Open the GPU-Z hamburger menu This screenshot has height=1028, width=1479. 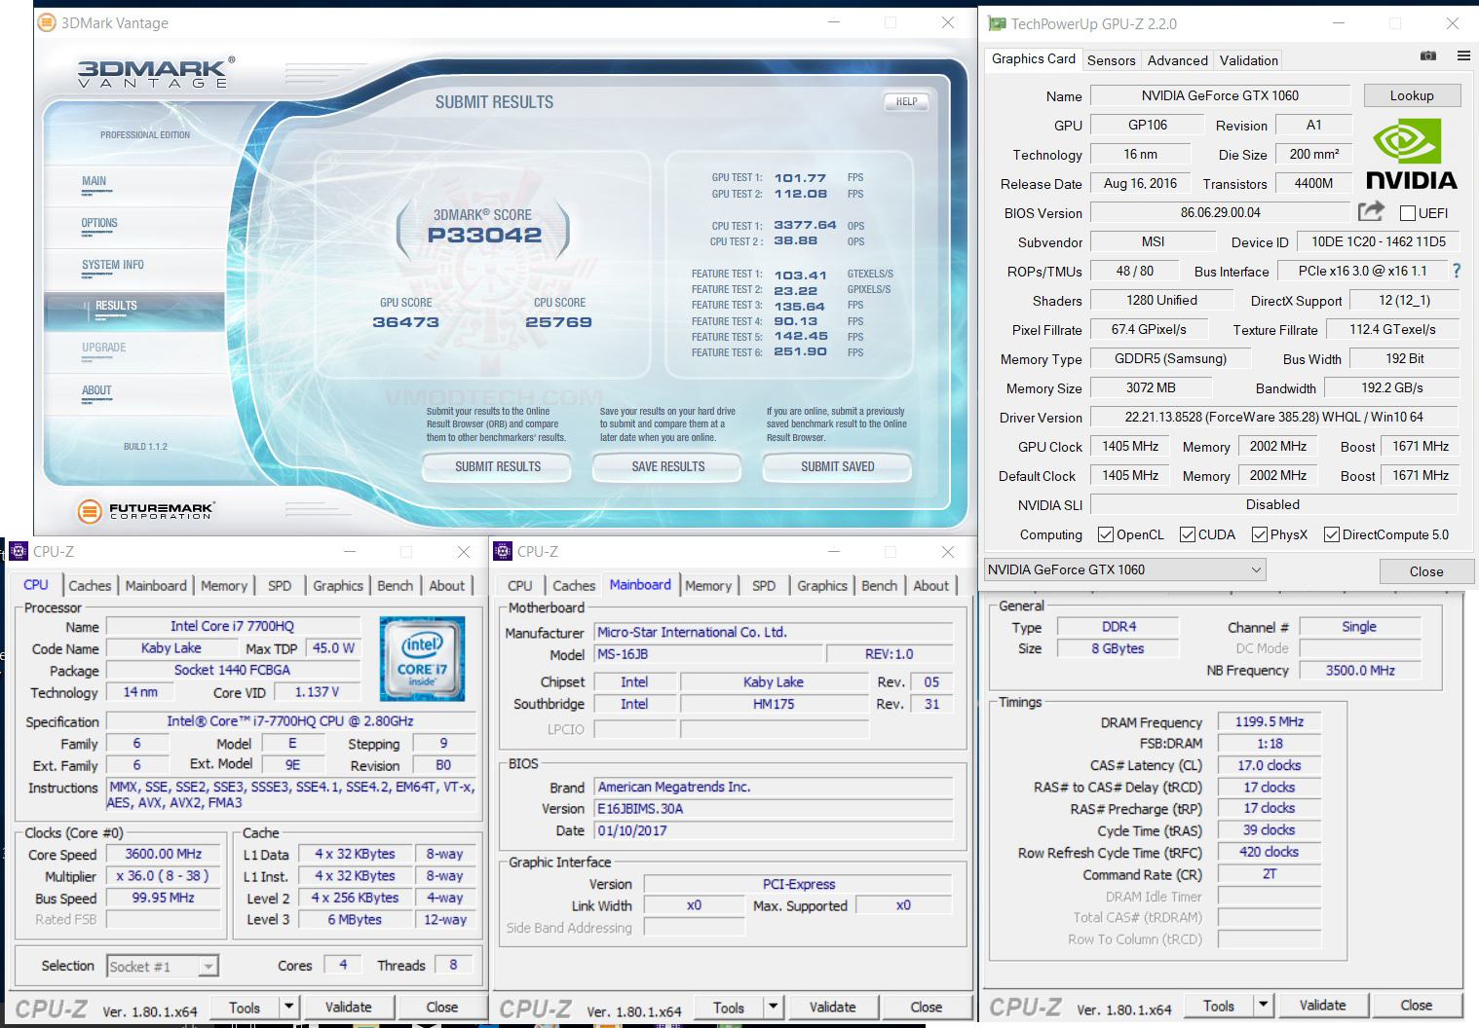[1463, 56]
